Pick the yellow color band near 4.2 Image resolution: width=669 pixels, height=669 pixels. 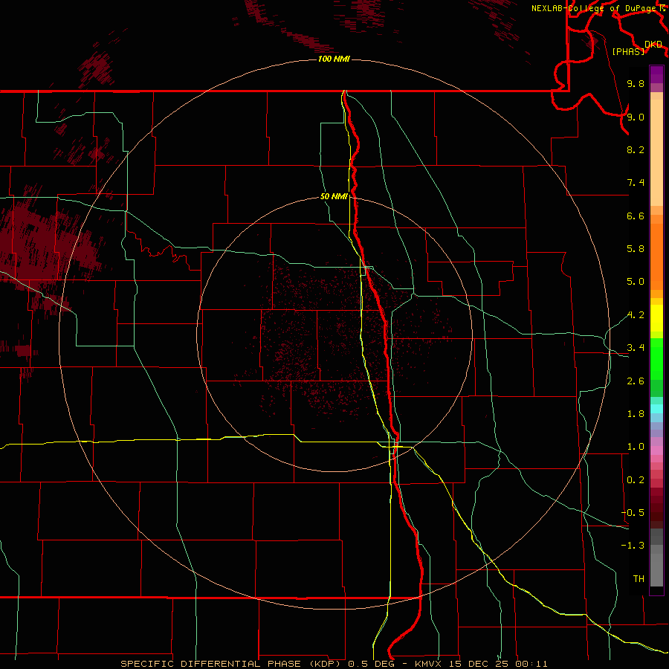coord(656,318)
